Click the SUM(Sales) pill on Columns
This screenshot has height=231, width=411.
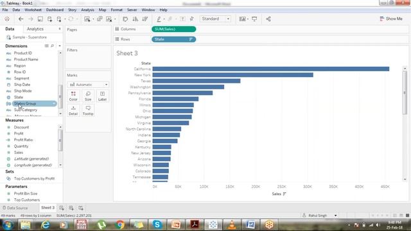click(x=174, y=29)
